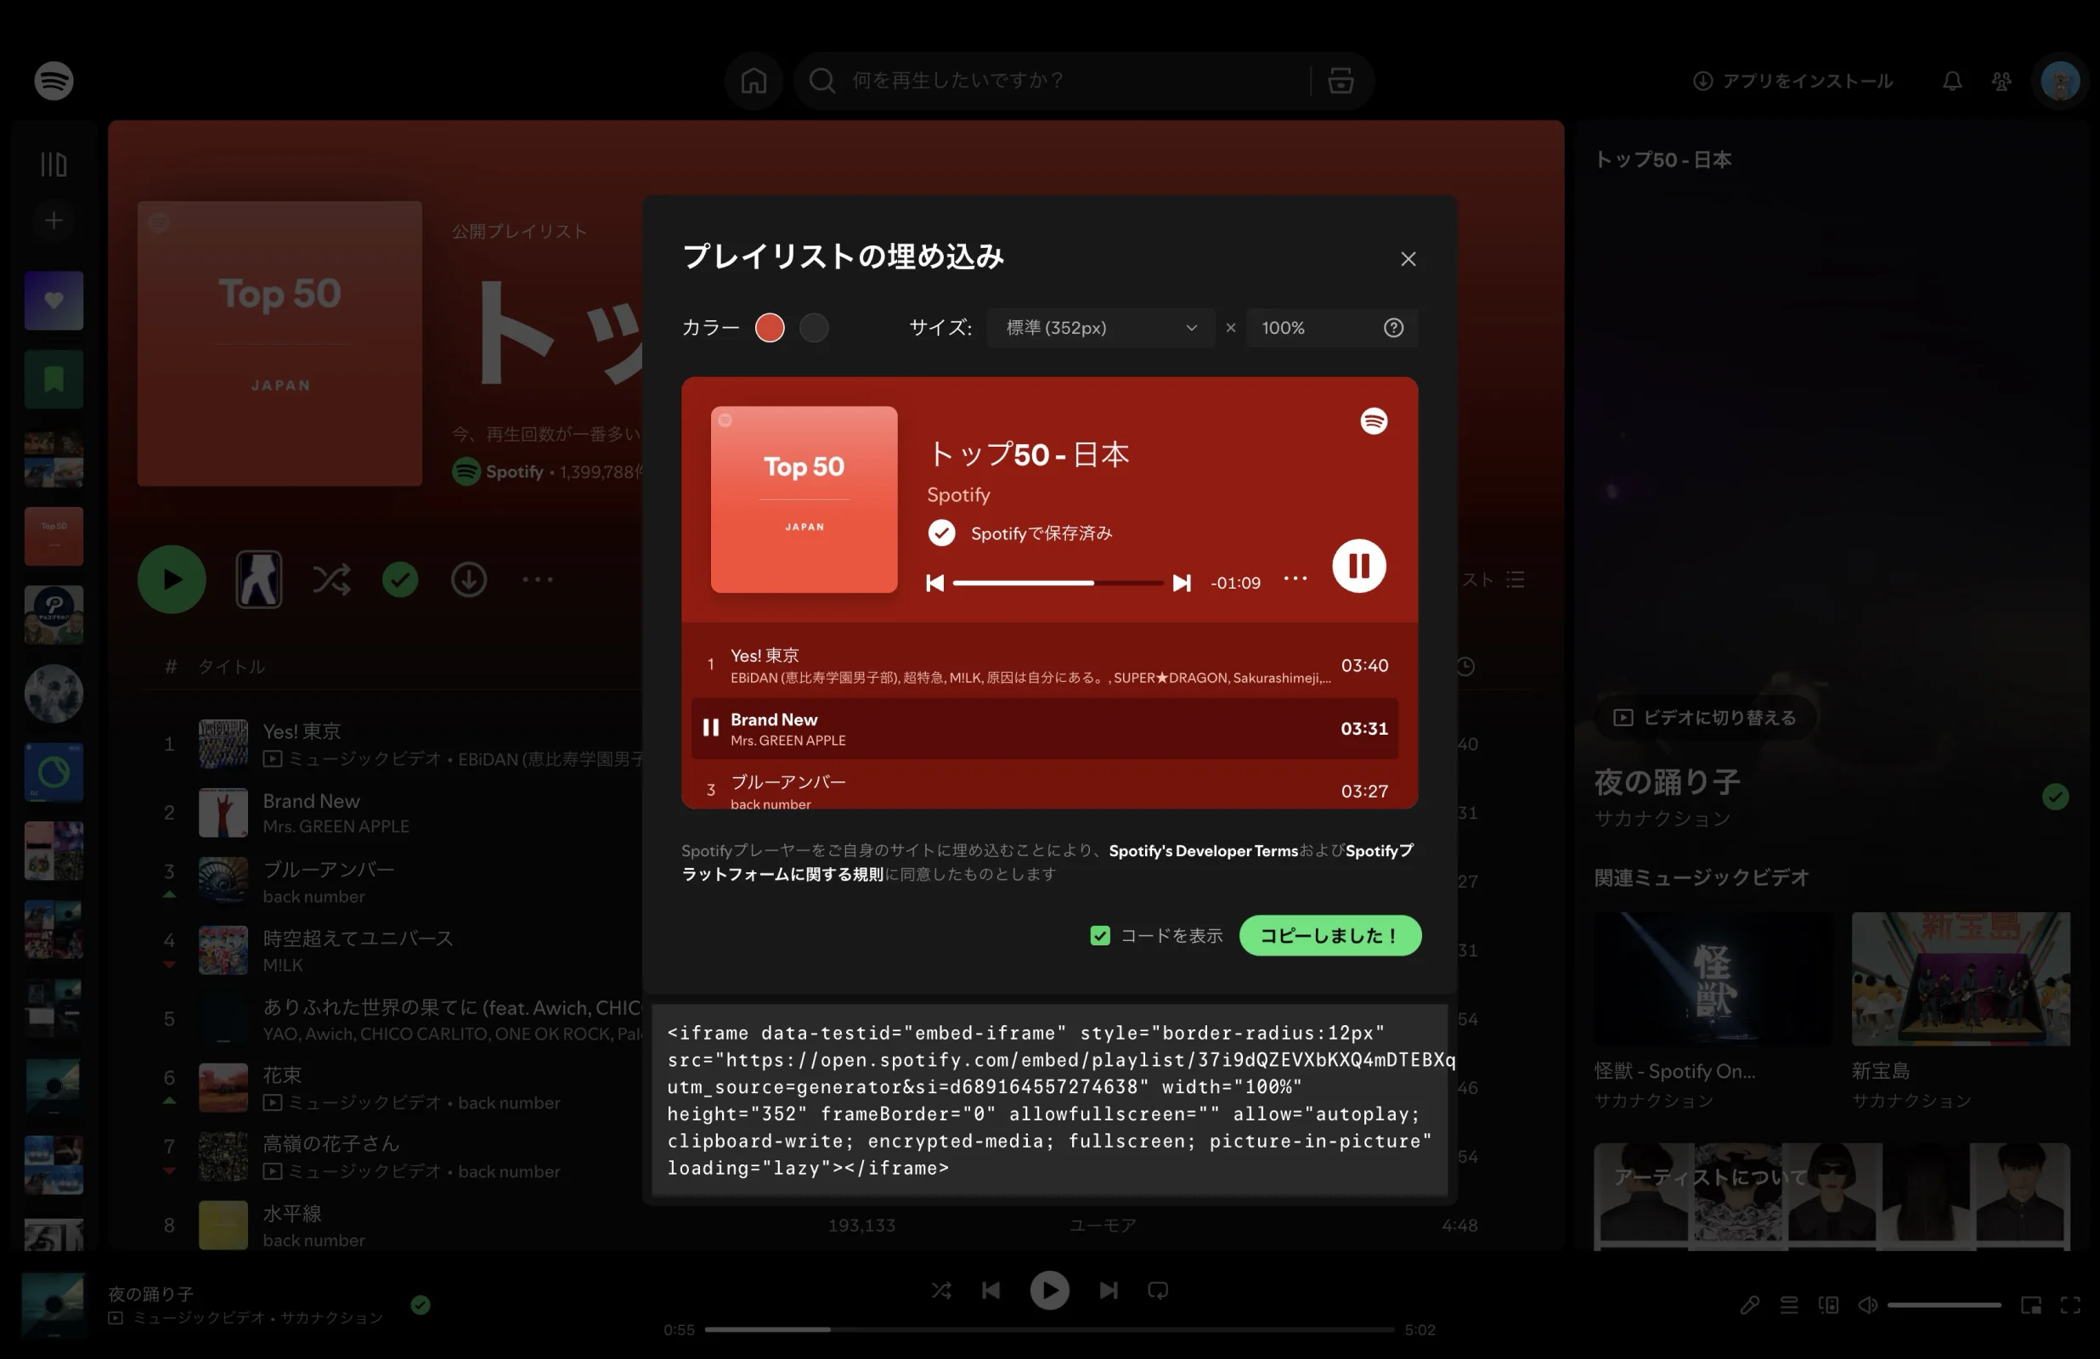This screenshot has width=2100, height=1359.
Task: Open friend activity icon
Action: [2001, 82]
